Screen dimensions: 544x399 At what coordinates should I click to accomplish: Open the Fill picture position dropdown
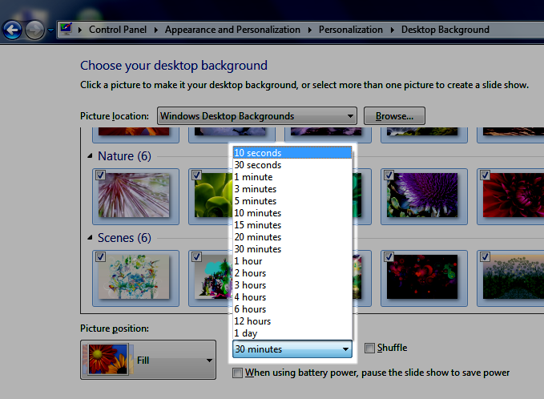click(148, 360)
